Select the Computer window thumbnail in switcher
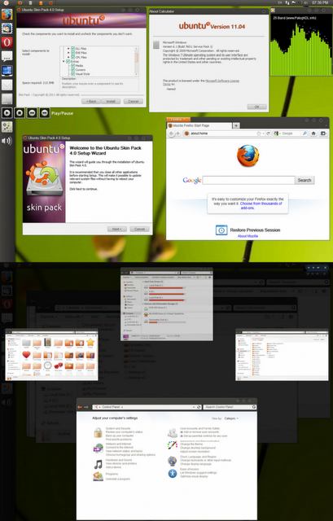 pyautogui.click(x=166, y=304)
